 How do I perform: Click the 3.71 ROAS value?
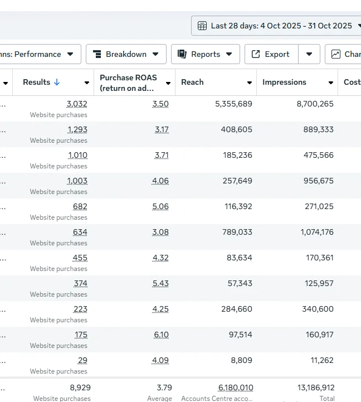point(162,155)
